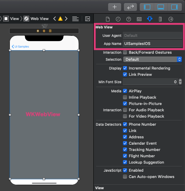Click the View breadcrumb item
This screenshot has height=191, width=185.
tap(11, 19)
